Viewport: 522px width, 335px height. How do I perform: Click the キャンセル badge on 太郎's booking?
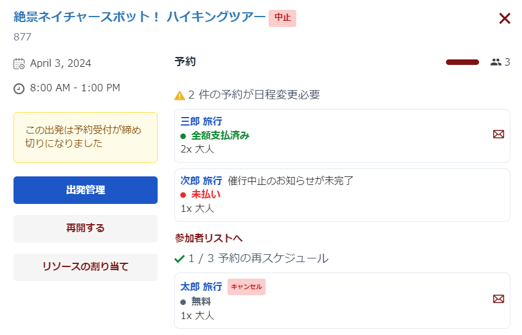coord(247,287)
